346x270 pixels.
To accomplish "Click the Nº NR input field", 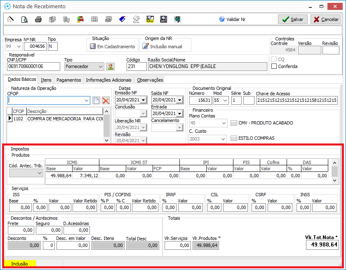I will click(35, 46).
